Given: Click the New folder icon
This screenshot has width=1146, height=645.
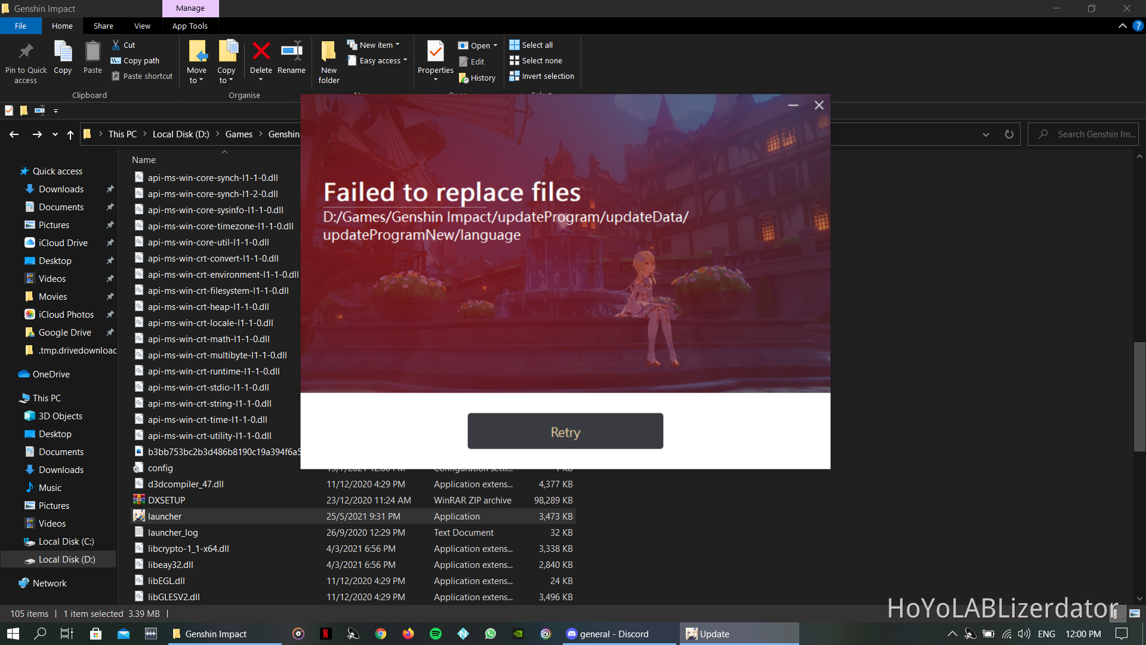Looking at the screenshot, I should [328, 52].
